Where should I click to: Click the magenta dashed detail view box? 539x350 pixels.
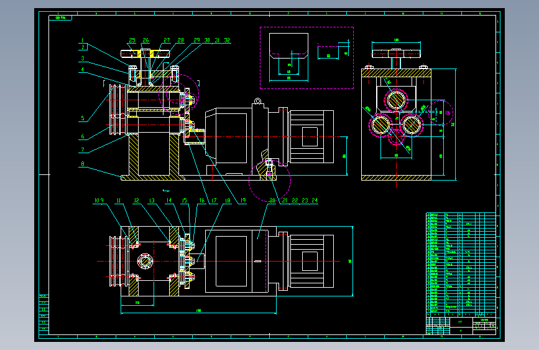[307, 58]
